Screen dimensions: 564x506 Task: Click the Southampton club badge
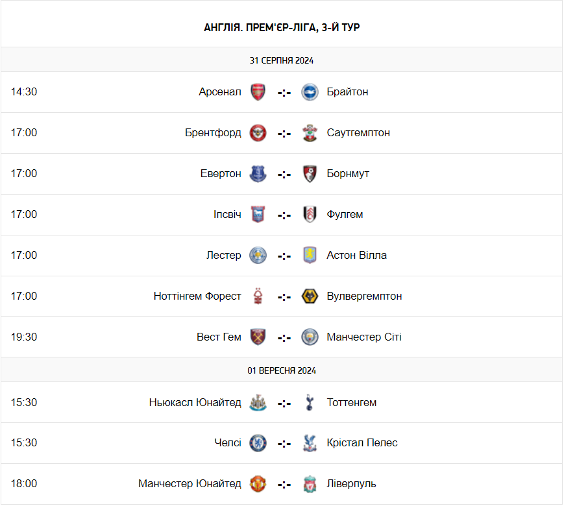(310, 133)
